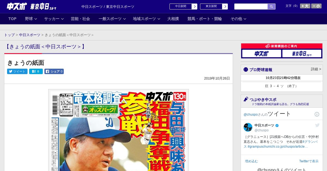
Task: Click Twitterで表示 link
Action: click(309, 161)
